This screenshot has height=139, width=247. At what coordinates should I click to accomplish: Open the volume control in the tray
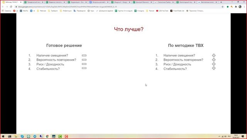click(225, 136)
